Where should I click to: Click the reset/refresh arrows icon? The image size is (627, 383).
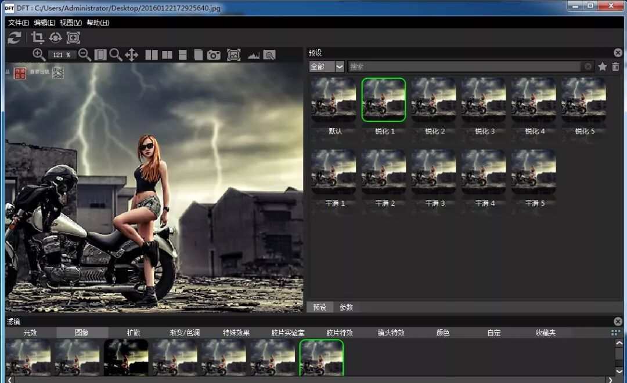pyautogui.click(x=15, y=38)
